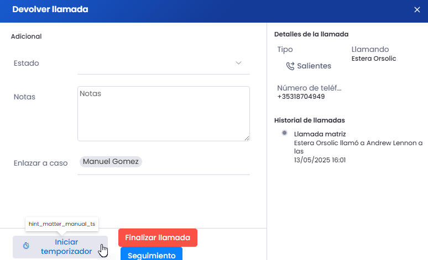Click the blue Seguimiento button
Image resolution: width=428 pixels, height=260 pixels.
(x=150, y=255)
